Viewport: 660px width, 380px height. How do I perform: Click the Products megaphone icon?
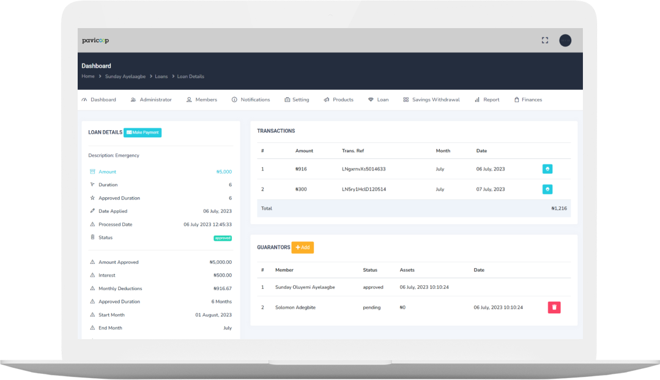(327, 99)
